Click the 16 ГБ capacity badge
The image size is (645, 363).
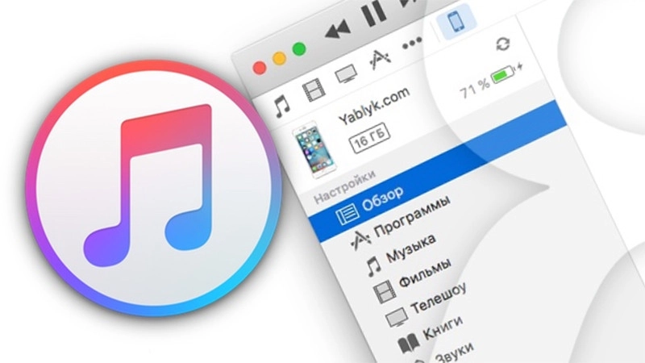(369, 138)
